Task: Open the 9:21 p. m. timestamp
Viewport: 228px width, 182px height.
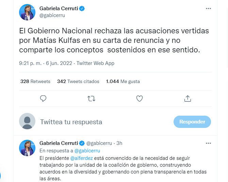Action: [x=30, y=63]
